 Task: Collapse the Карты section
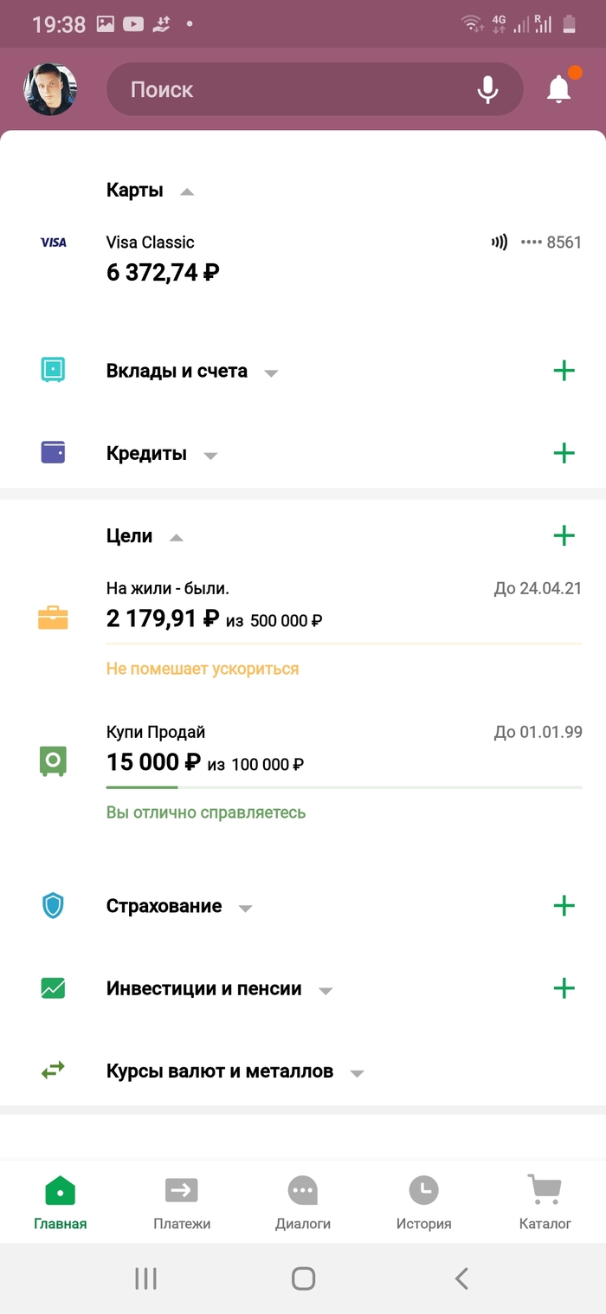point(187,191)
